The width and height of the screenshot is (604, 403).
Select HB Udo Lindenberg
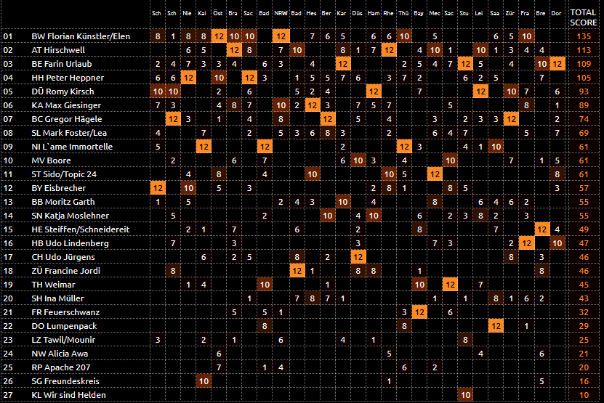click(x=70, y=243)
